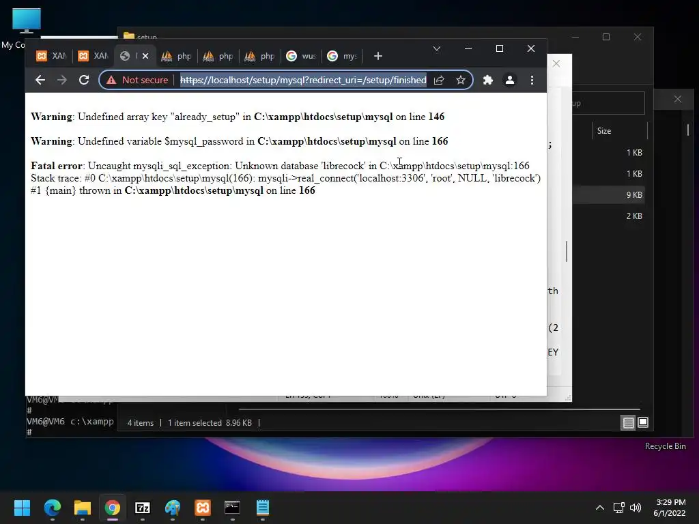The width and height of the screenshot is (699, 524).
Task: Click the Explorer search box
Action: pos(608,104)
